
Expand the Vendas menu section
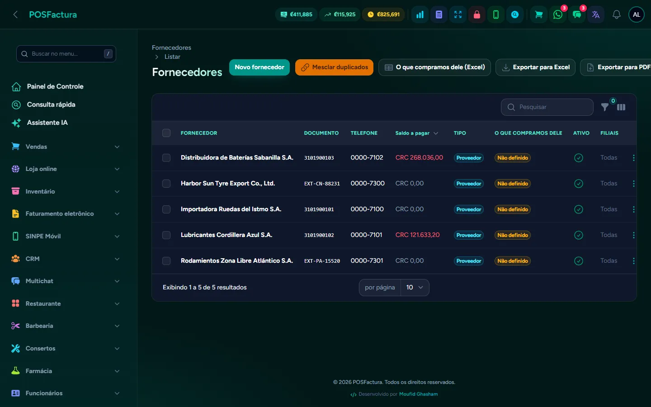[x=66, y=147]
